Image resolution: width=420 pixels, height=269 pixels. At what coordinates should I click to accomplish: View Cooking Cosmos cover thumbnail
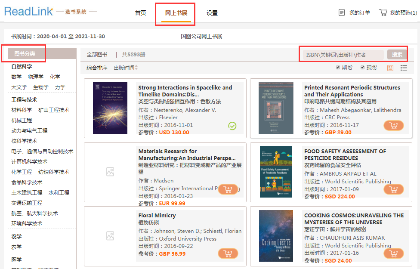[276, 236]
